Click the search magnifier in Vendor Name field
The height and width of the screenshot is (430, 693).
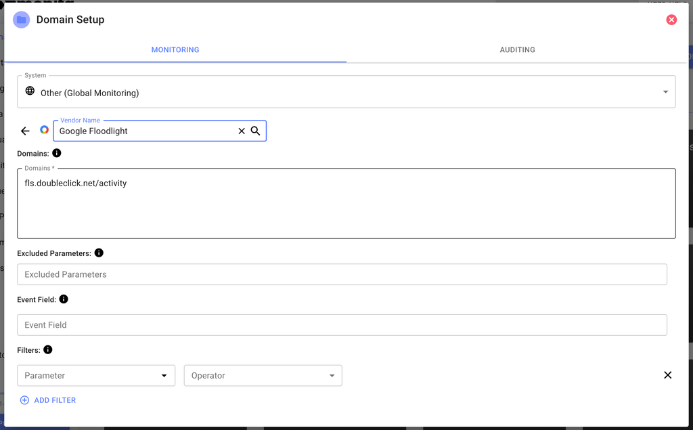coord(256,131)
